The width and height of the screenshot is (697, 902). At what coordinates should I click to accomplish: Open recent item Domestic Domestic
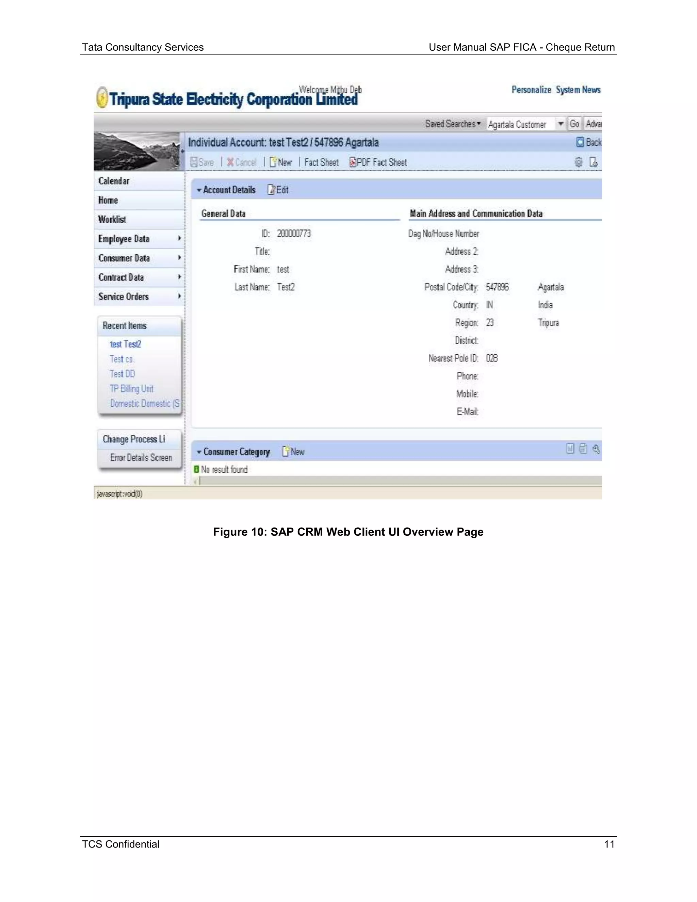click(x=145, y=403)
